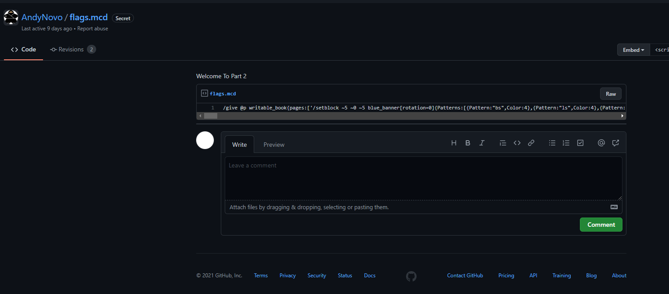
Task: Insert heading via H toolbar icon
Action: (x=454, y=143)
